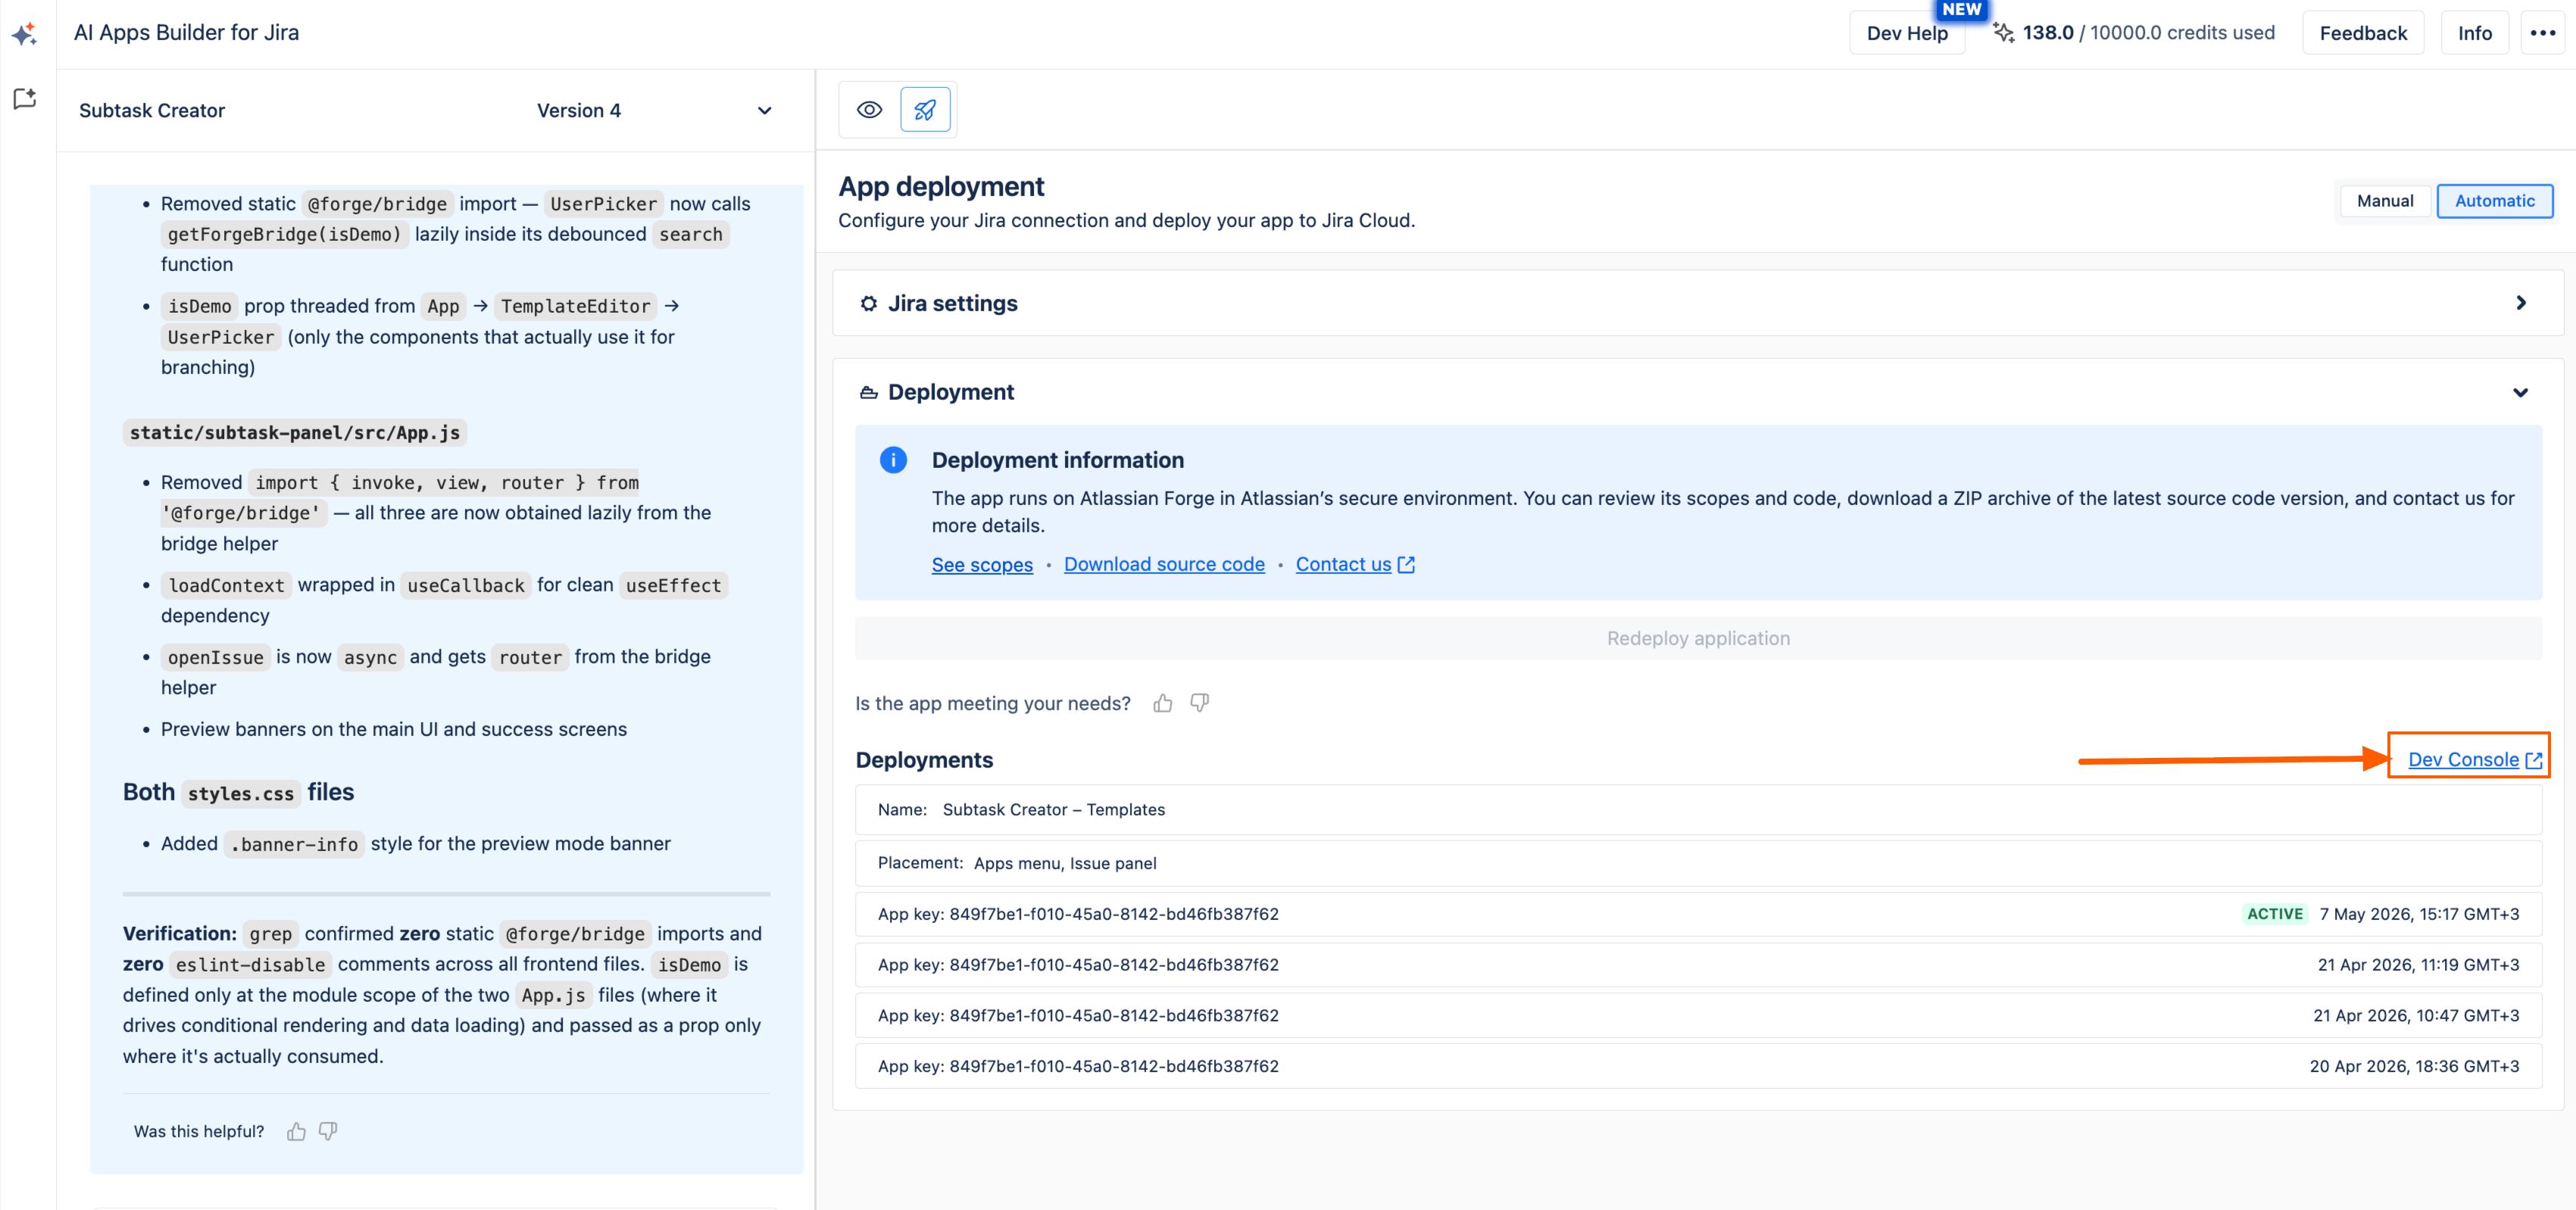Mark the chat response as not helpful

[x=328, y=1131]
